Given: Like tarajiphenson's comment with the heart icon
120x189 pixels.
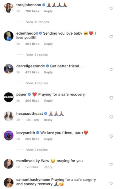Looking at the screenshot, I should click(111, 8).
